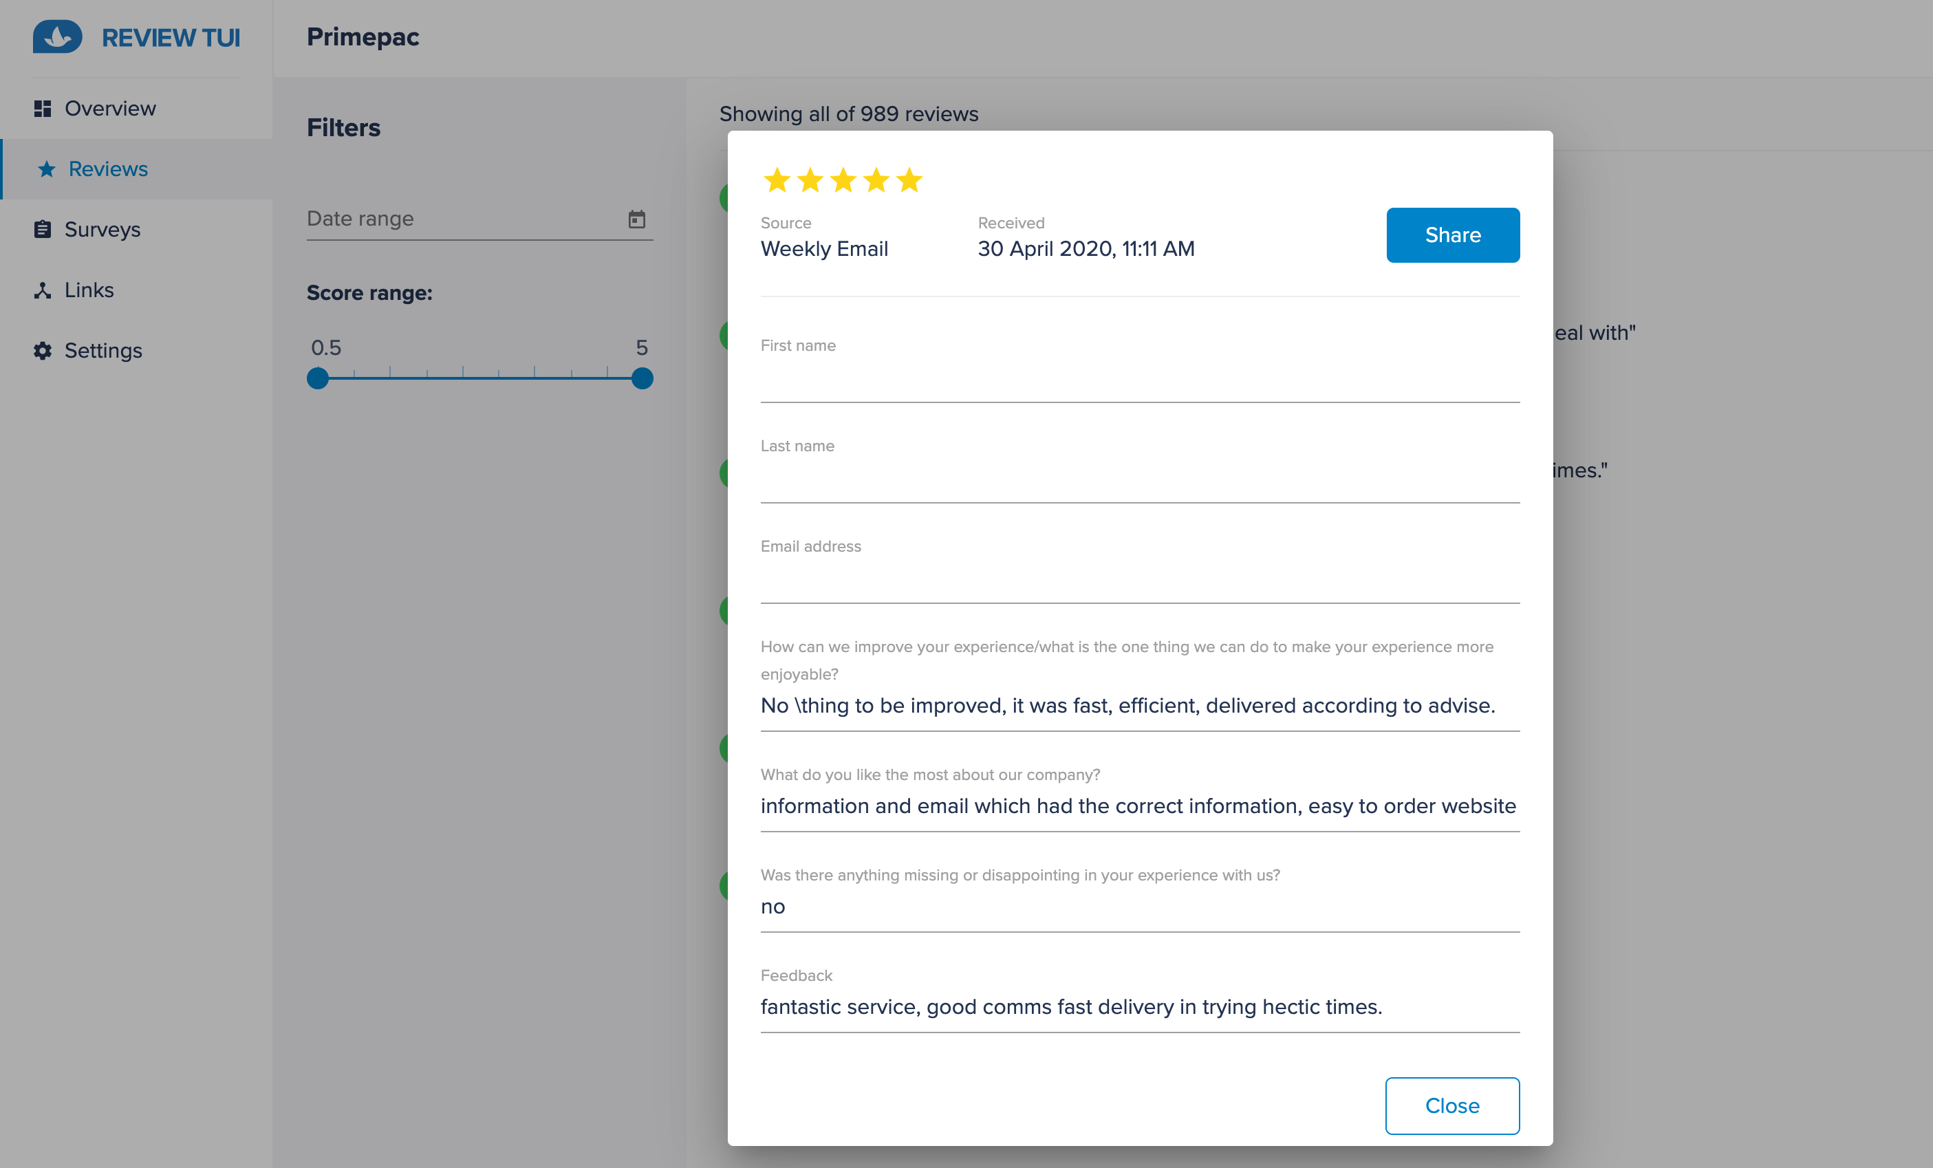This screenshot has height=1168, width=1933.
Task: Open the Settings gear icon
Action: [x=43, y=351]
